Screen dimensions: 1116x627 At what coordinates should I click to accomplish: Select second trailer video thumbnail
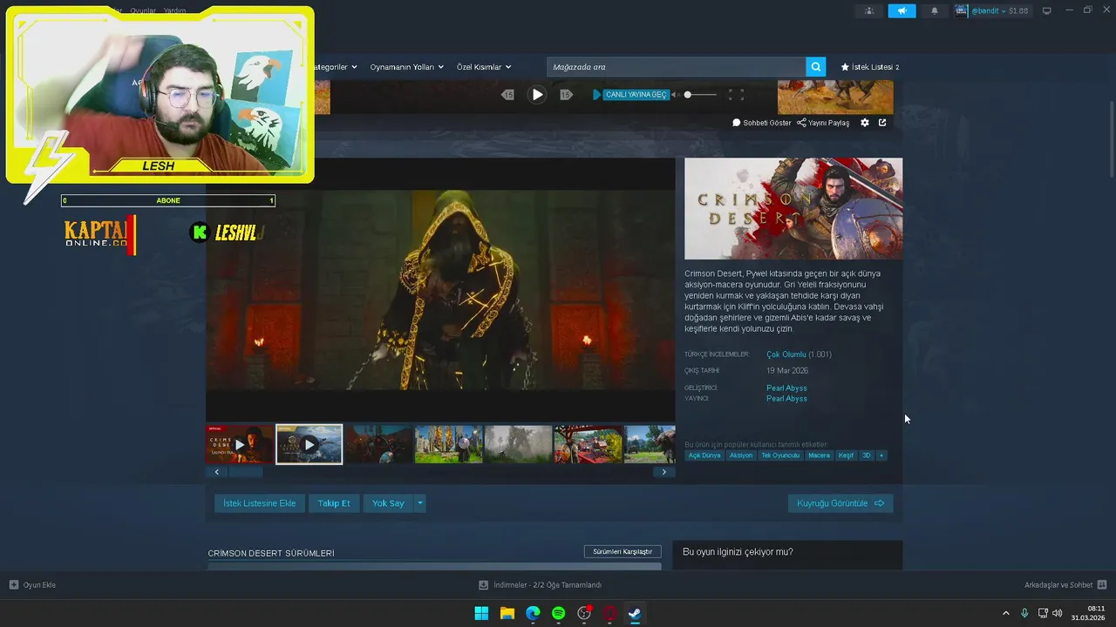point(310,444)
